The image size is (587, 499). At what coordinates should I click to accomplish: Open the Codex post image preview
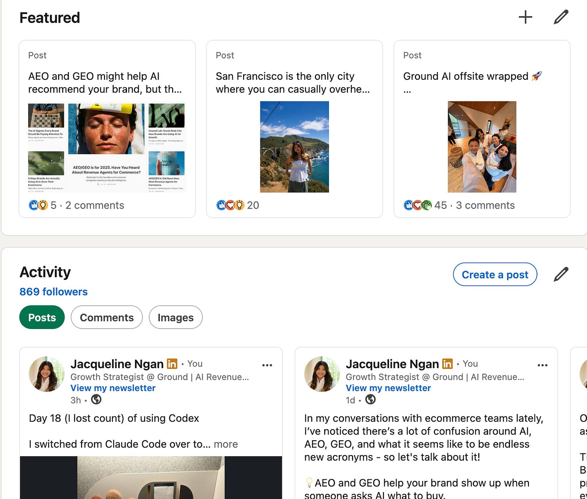pos(151,478)
